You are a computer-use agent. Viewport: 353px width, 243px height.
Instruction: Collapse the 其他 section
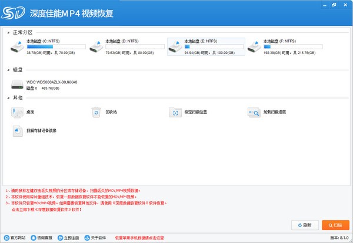[x=8, y=97]
